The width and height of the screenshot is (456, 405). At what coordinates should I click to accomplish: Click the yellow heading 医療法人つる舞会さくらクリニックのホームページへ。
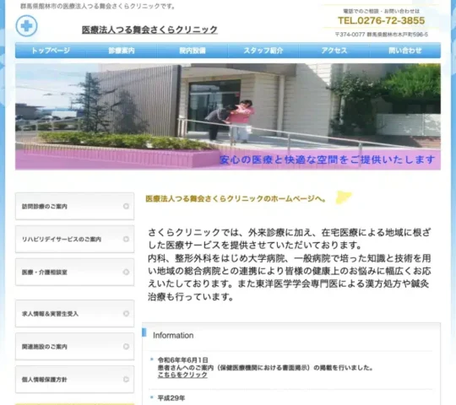tap(236, 199)
